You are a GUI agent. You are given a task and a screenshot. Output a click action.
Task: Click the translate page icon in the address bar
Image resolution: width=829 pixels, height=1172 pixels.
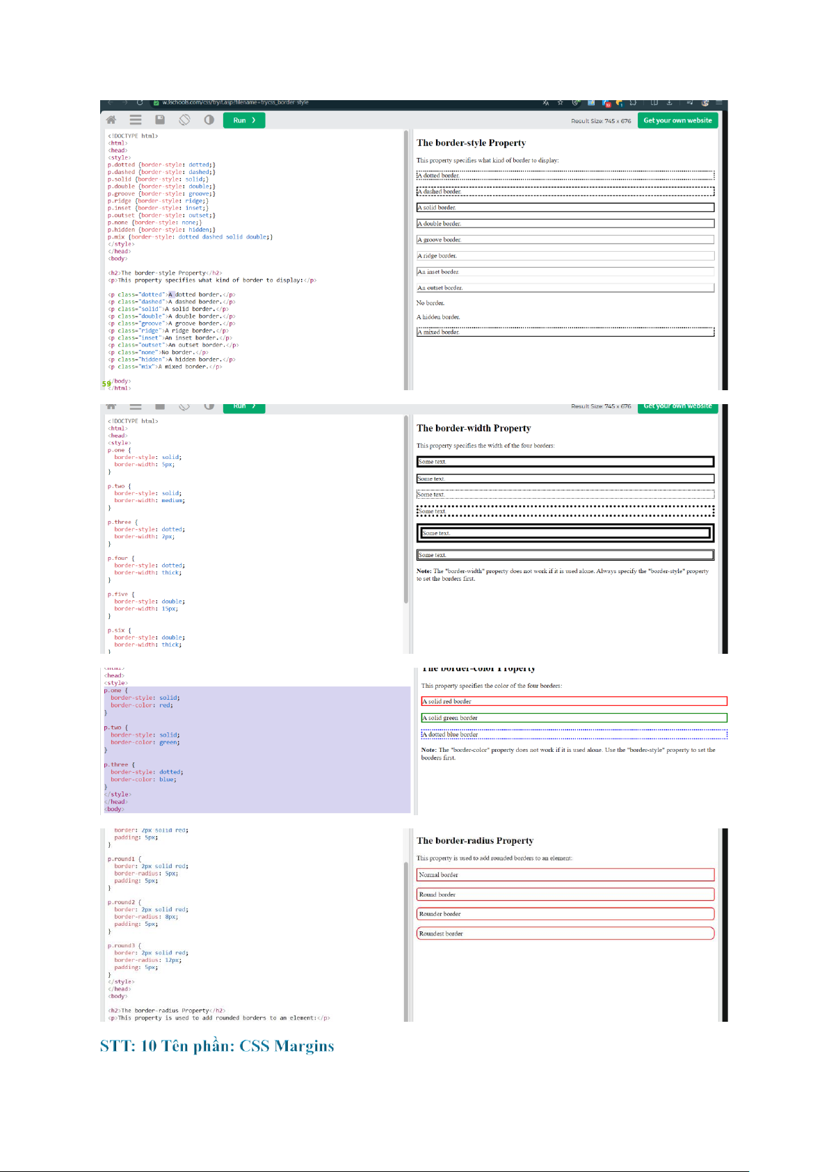(546, 103)
